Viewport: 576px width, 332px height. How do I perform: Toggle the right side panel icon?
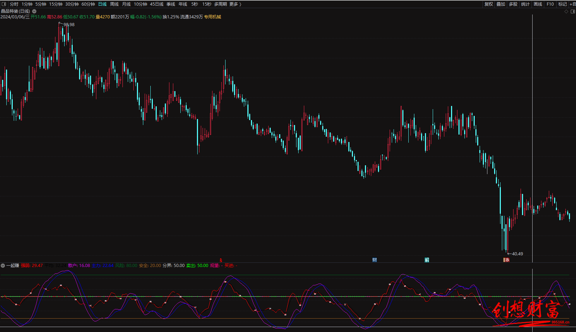572,11
